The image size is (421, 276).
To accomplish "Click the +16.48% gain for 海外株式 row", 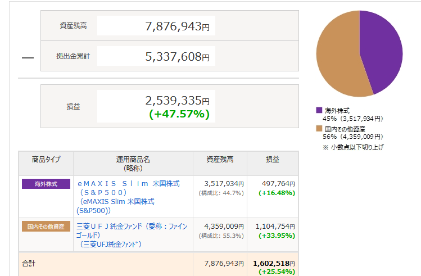I will coord(277,193).
